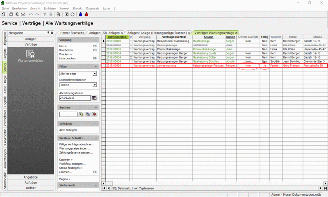The height and width of the screenshot is (197, 328).
Task: Open the calendar picker beside Abrechnungsdatum
Action: coord(94,98)
